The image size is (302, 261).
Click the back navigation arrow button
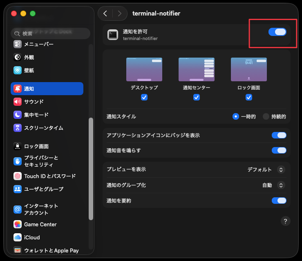click(x=105, y=13)
